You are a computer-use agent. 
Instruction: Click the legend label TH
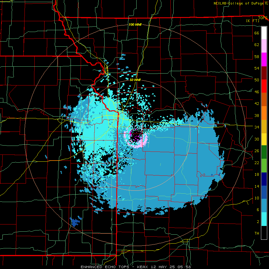coord(257,233)
